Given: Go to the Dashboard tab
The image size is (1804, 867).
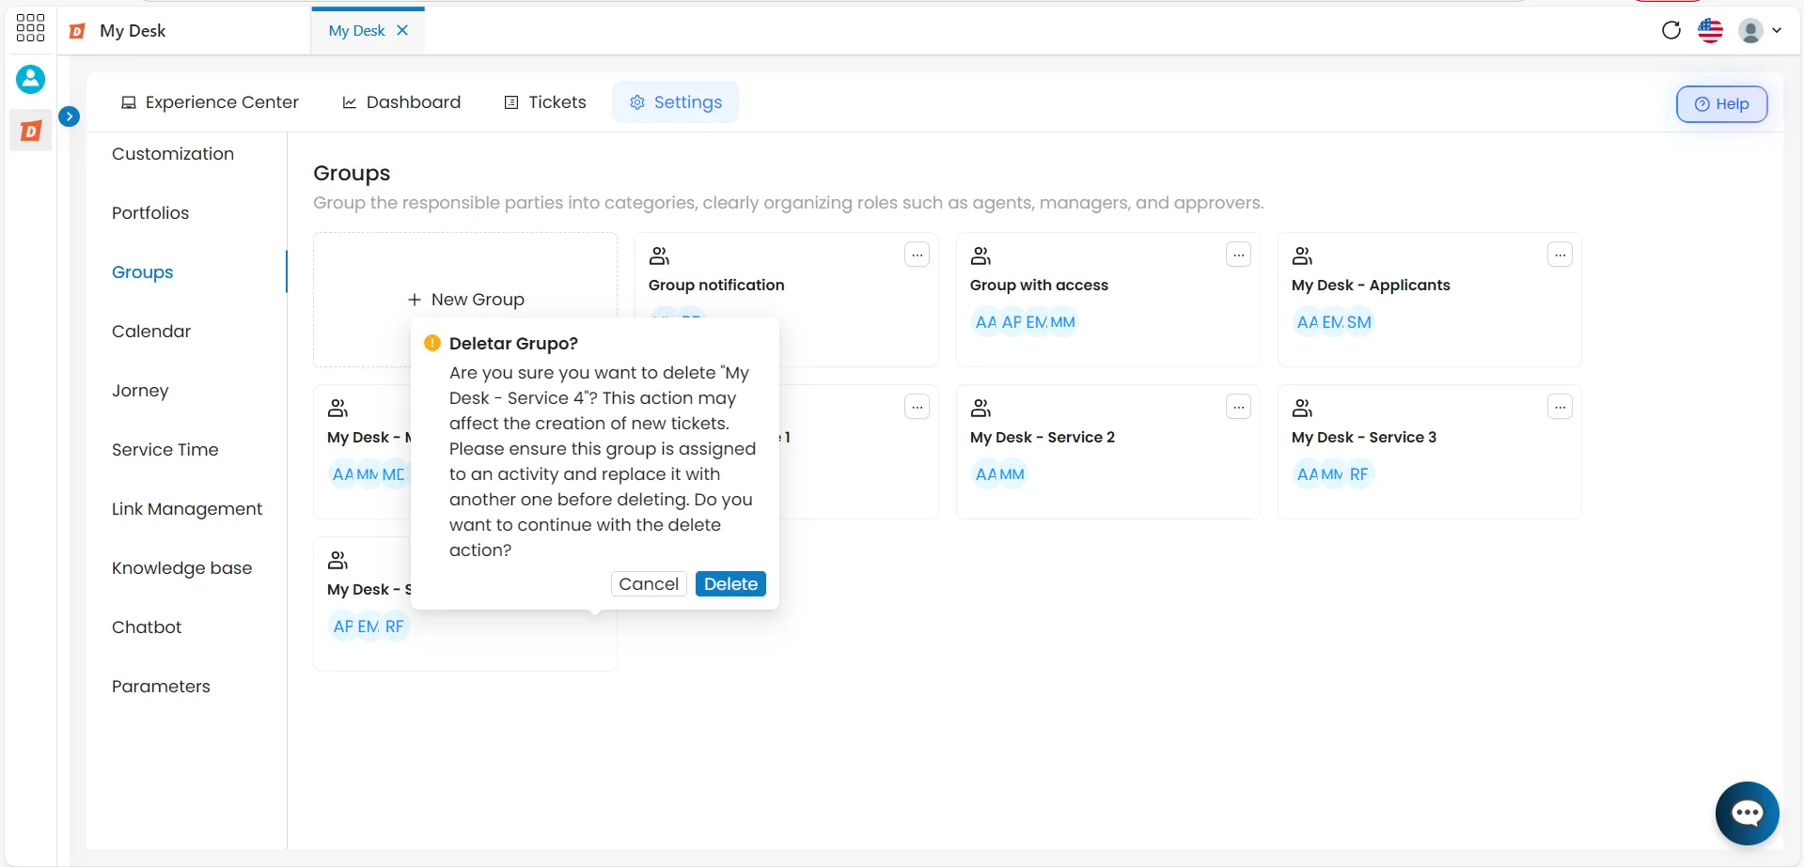Looking at the screenshot, I should pos(401,102).
